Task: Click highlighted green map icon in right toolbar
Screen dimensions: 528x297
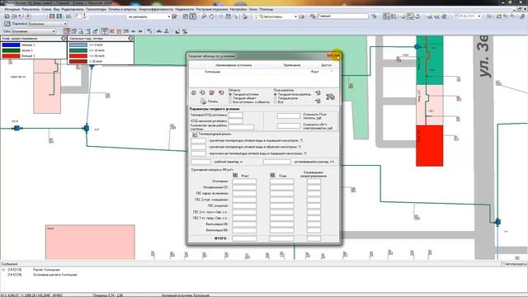Action: [387, 16]
